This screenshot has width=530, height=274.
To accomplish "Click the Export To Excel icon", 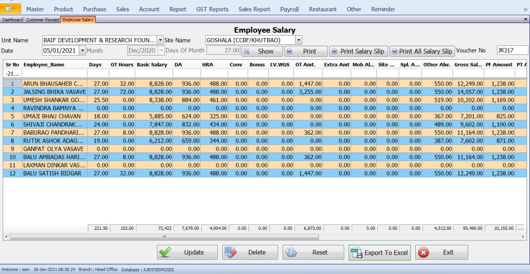I will [357, 253].
